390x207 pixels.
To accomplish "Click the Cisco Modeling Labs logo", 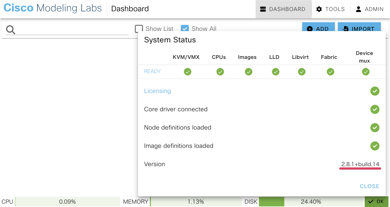I will click(53, 8).
